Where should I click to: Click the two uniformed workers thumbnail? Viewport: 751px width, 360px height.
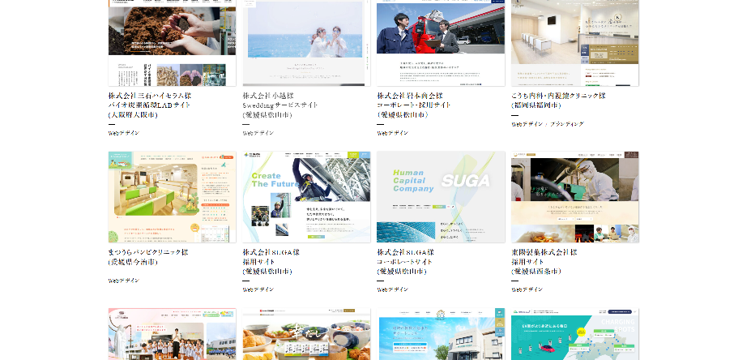point(441,42)
